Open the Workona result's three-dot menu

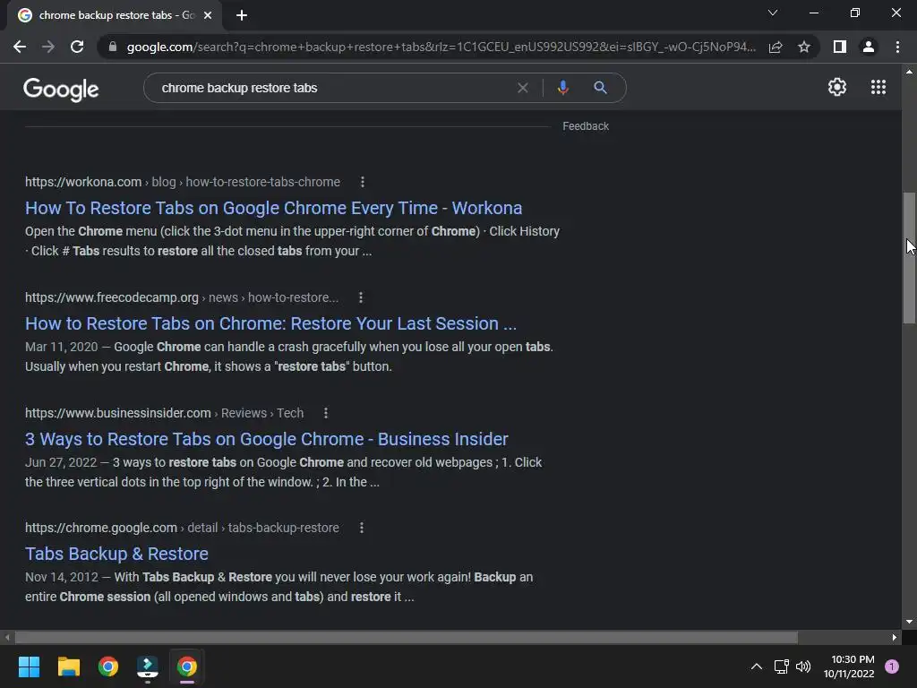coord(363,182)
